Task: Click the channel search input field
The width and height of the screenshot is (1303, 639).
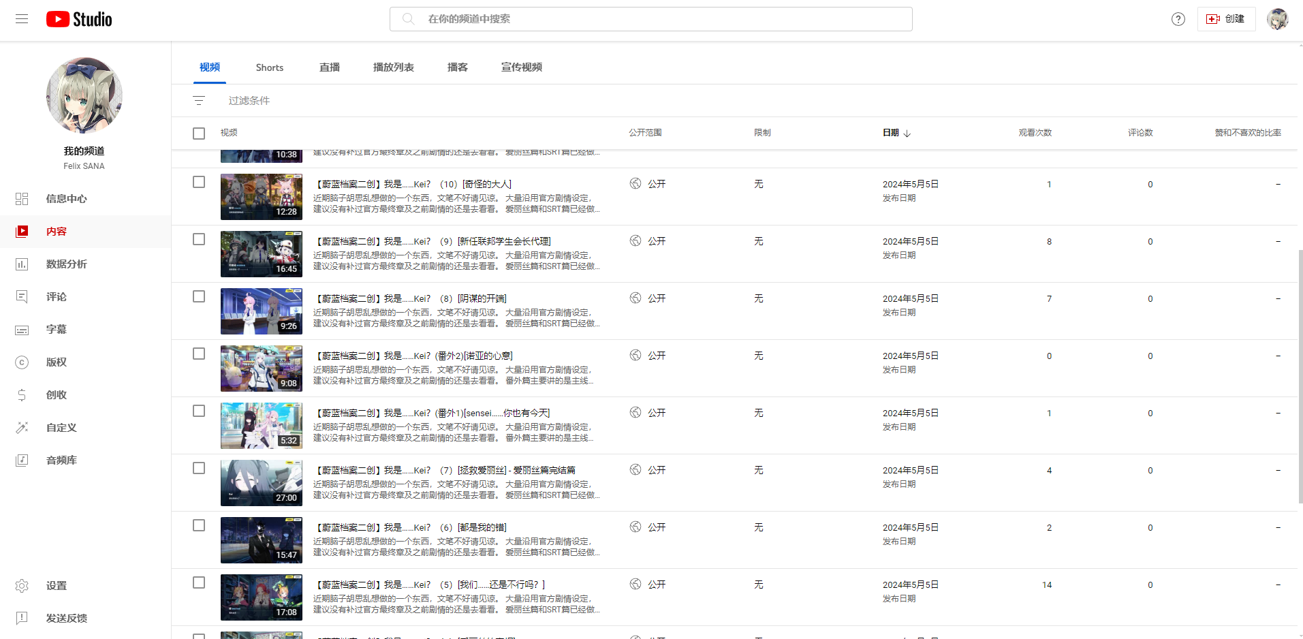Action: (651, 19)
